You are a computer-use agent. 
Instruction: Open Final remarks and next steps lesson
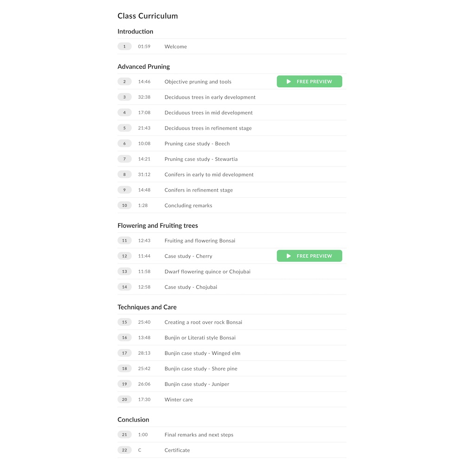click(x=199, y=435)
